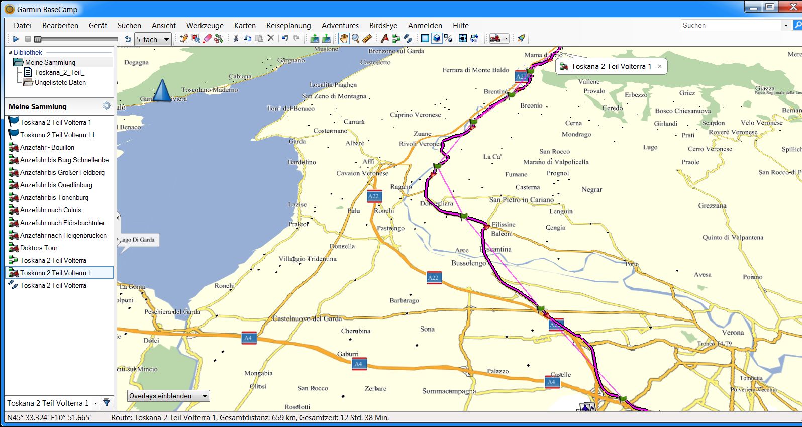
Task: Click the map rotation toggle icon
Action: (474, 38)
